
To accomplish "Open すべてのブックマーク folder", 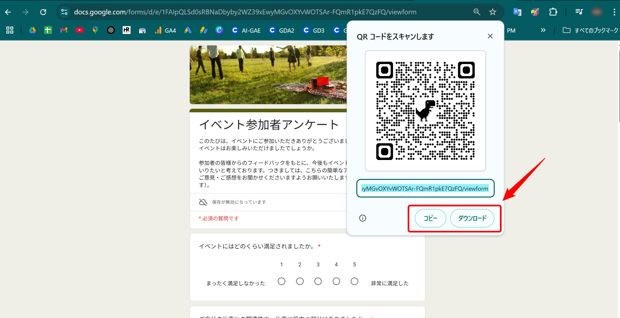I will pyautogui.click(x=589, y=30).
